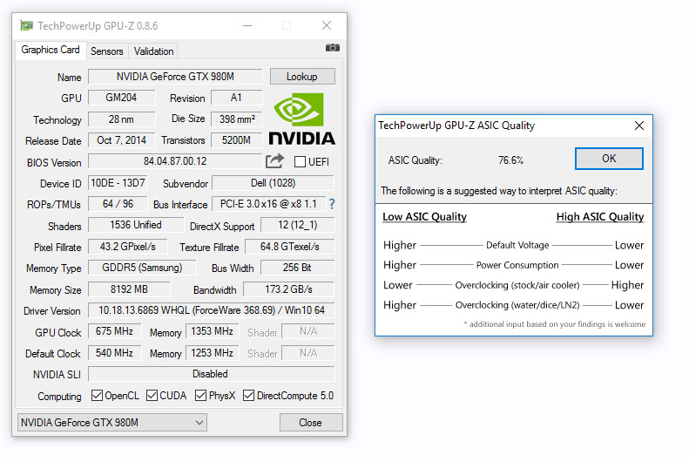Click the DirectX Support value 12 (12_1)
The width and height of the screenshot is (689, 462).
coord(298,225)
